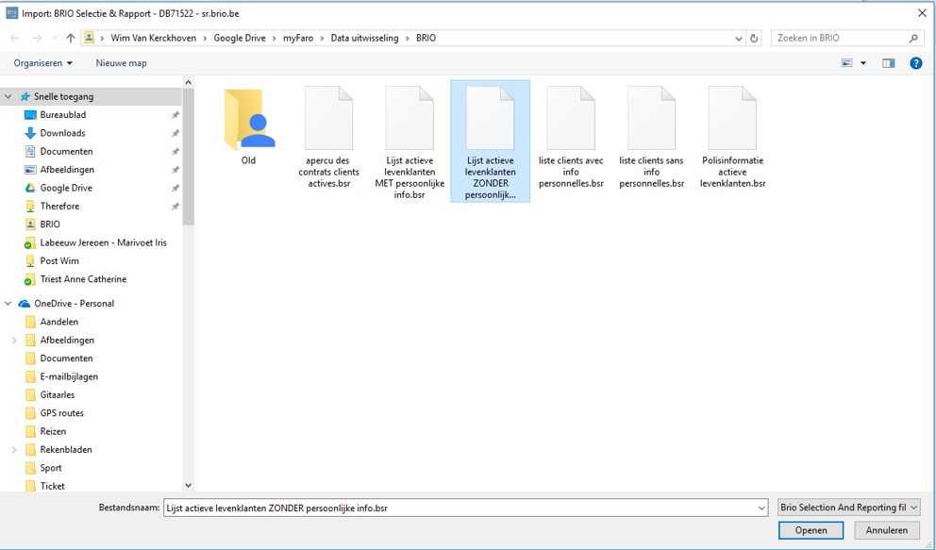This screenshot has height=550, width=936.
Task: Collapse the Snelle toegang tree section
Action: coord(9,96)
